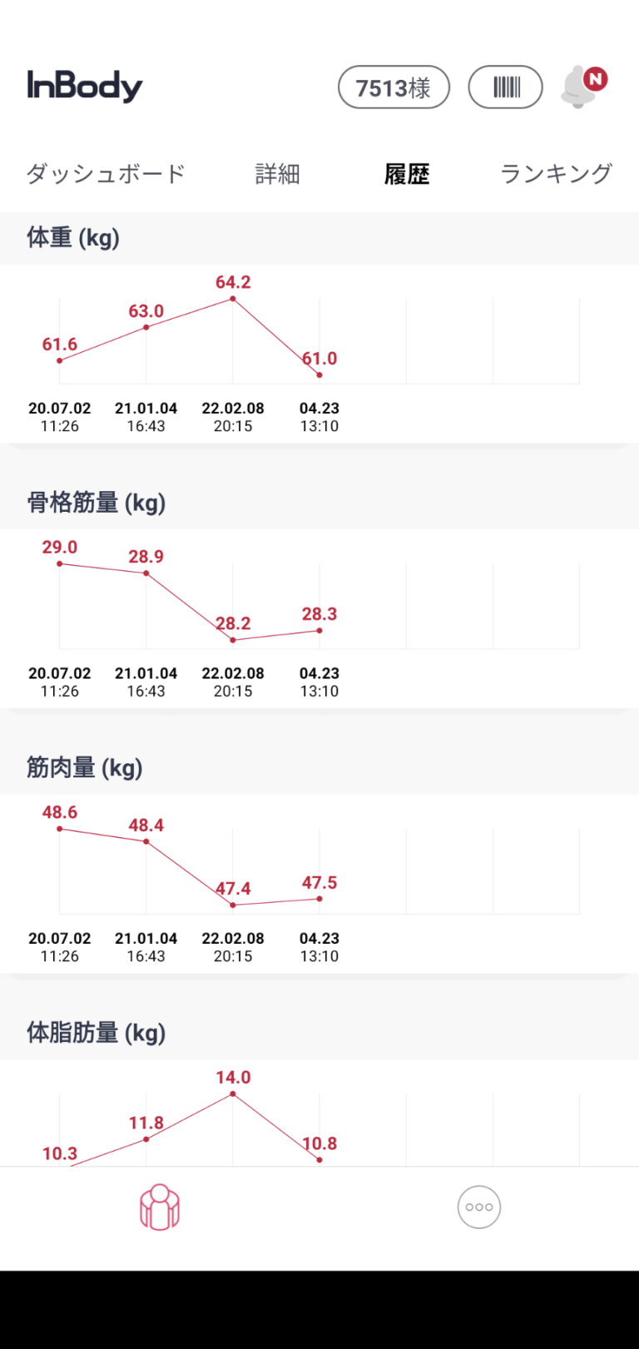
Task: Select the 履歴 tab
Action: click(407, 174)
